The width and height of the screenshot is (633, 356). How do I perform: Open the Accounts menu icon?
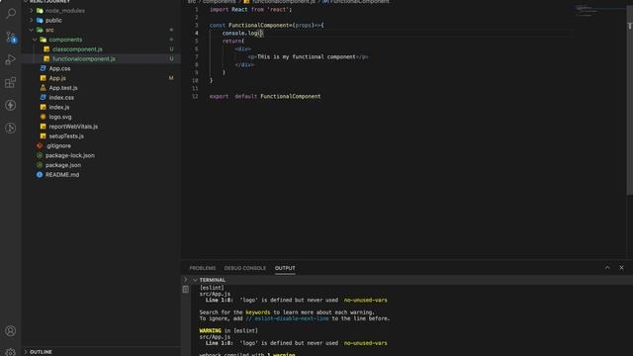[x=11, y=331]
